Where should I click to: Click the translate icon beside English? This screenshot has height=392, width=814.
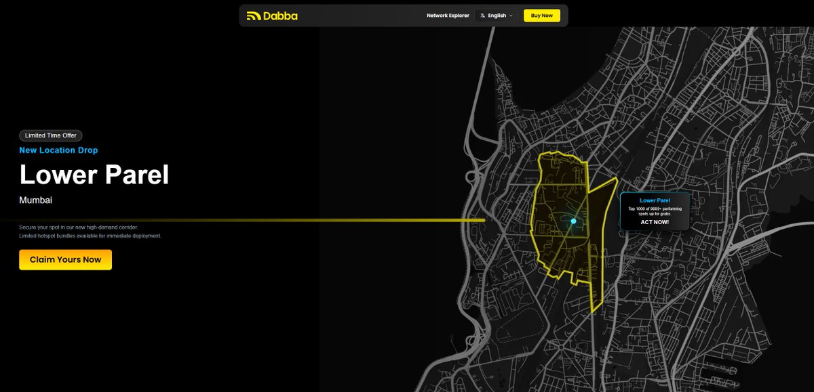(x=482, y=16)
